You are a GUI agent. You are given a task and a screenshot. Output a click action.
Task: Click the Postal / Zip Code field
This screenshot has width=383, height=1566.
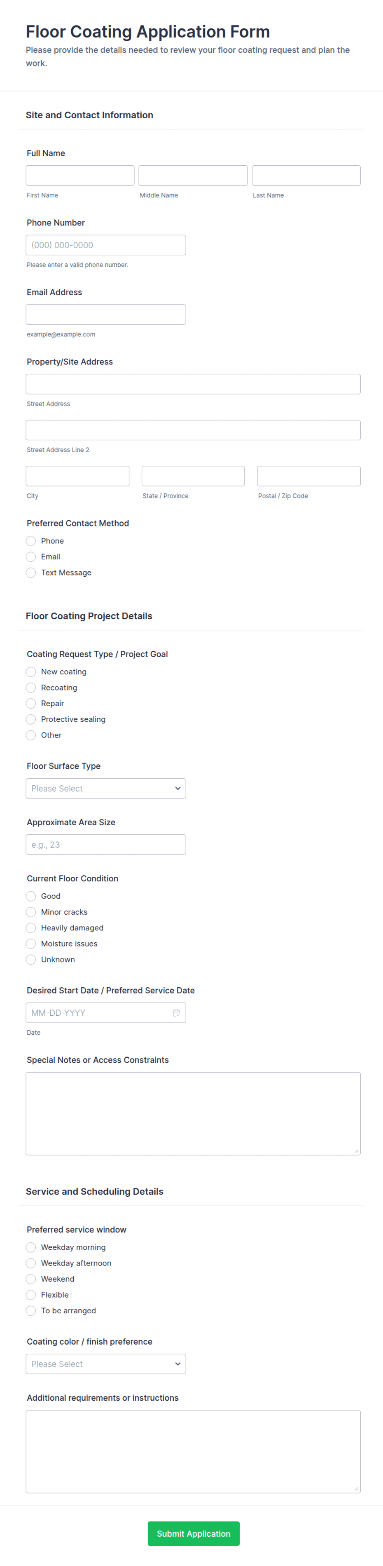coord(308,476)
